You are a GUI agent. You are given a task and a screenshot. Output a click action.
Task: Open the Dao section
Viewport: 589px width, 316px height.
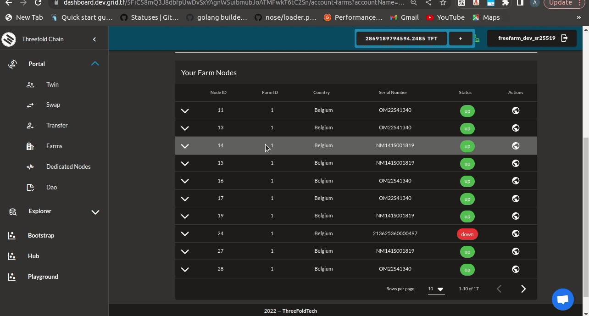click(51, 187)
